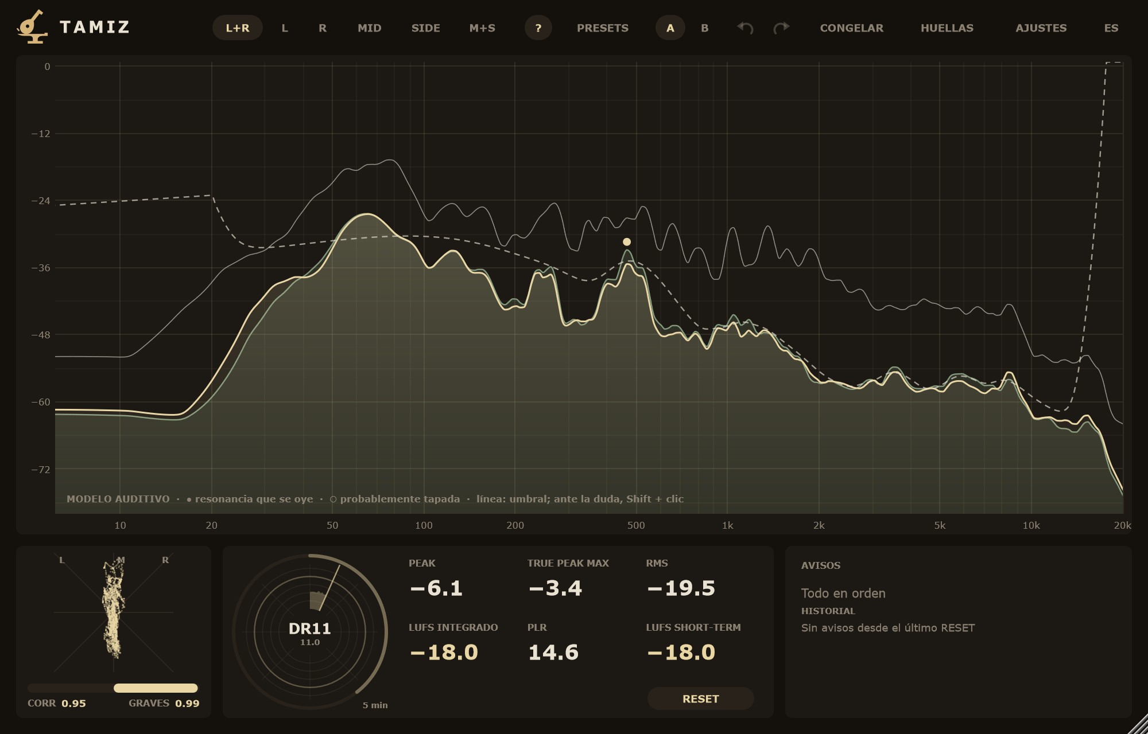Click the LUFS INTEGRADO value −18.0
This screenshot has width=1148, height=734.
444,653
